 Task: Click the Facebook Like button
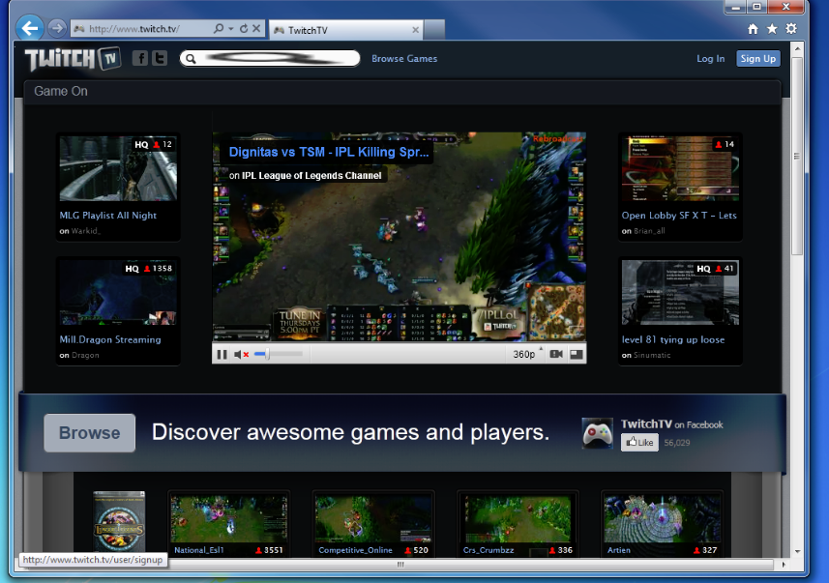coord(639,443)
